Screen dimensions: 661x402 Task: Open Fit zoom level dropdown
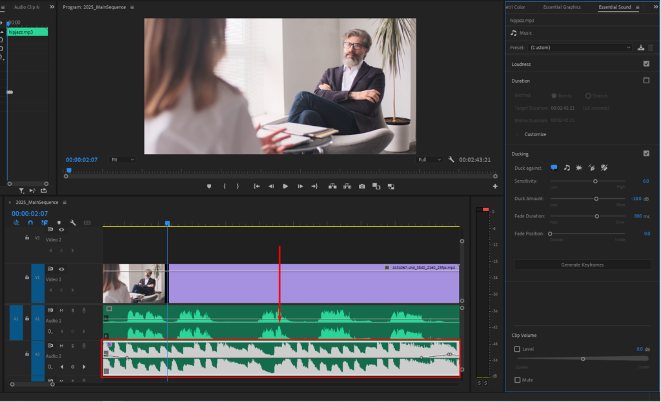[x=123, y=160]
